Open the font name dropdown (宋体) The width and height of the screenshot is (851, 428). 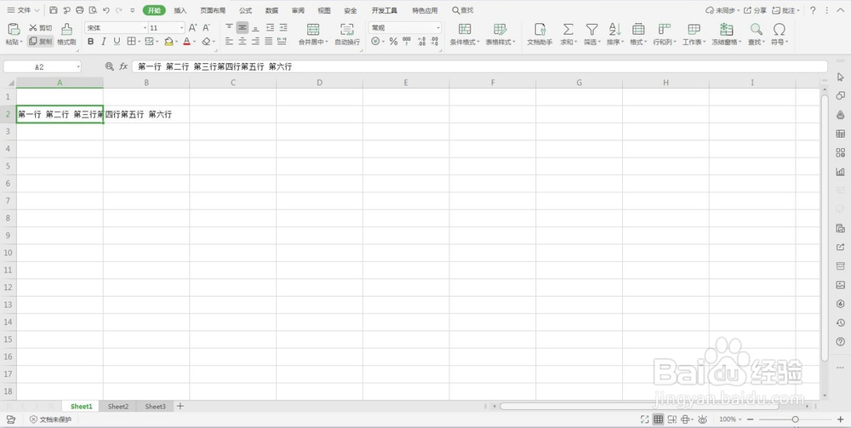(145, 28)
